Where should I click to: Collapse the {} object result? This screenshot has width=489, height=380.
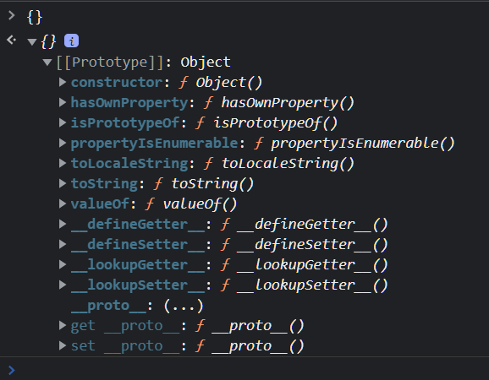pos(32,42)
